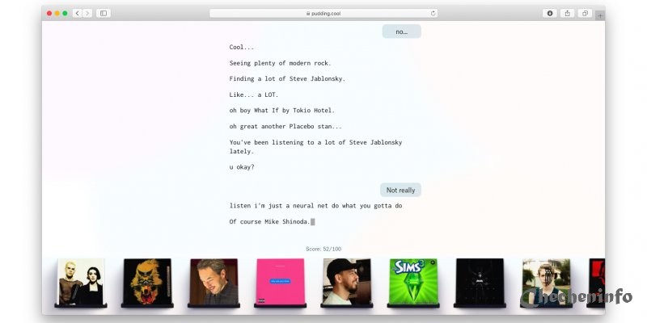
Task: Click 'Like... a LOT.' line
Action: point(254,94)
